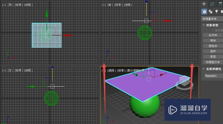Open the [前] view label menu
Image resolution: width=223 pixels, height=124 pixels.
click(x=110, y=5)
